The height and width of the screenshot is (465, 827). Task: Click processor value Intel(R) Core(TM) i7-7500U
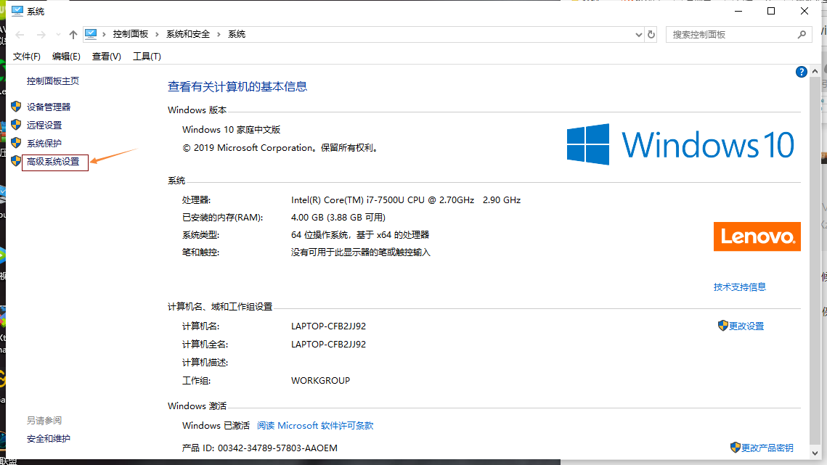coord(406,200)
